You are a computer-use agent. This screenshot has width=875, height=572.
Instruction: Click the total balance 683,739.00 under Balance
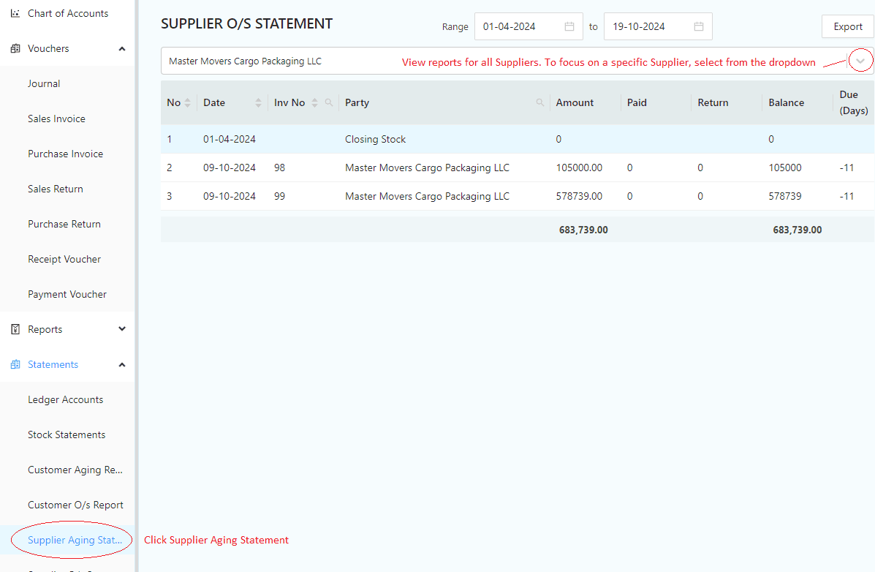pyautogui.click(x=797, y=230)
